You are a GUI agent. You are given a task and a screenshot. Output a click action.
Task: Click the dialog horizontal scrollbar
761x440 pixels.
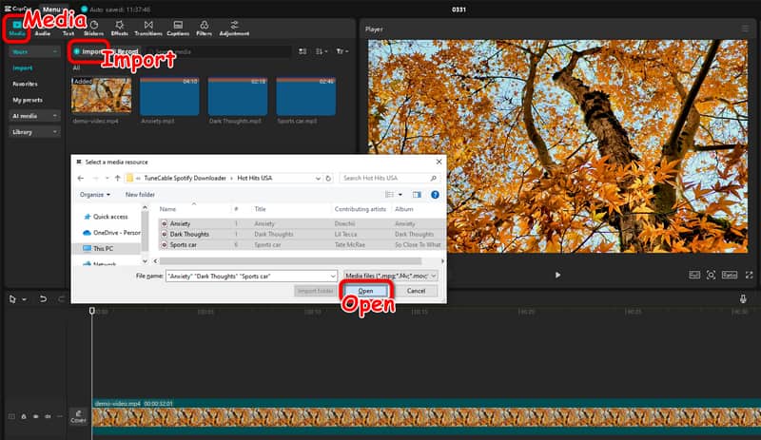(291, 261)
